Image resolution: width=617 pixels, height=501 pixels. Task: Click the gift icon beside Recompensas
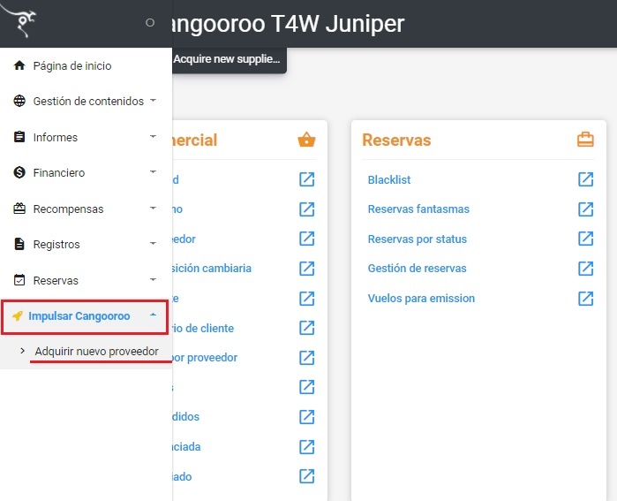tap(19, 208)
